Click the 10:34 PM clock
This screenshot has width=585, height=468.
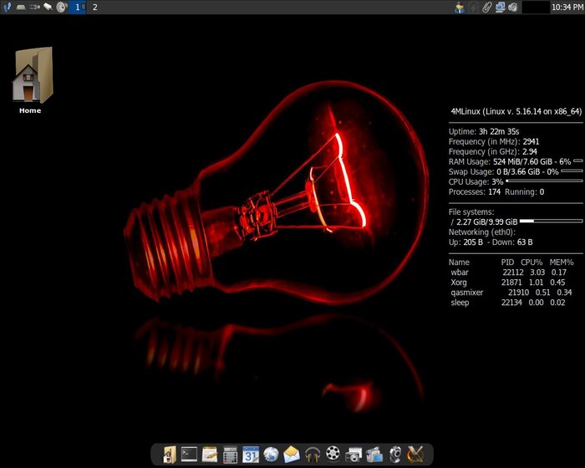tap(567, 7)
